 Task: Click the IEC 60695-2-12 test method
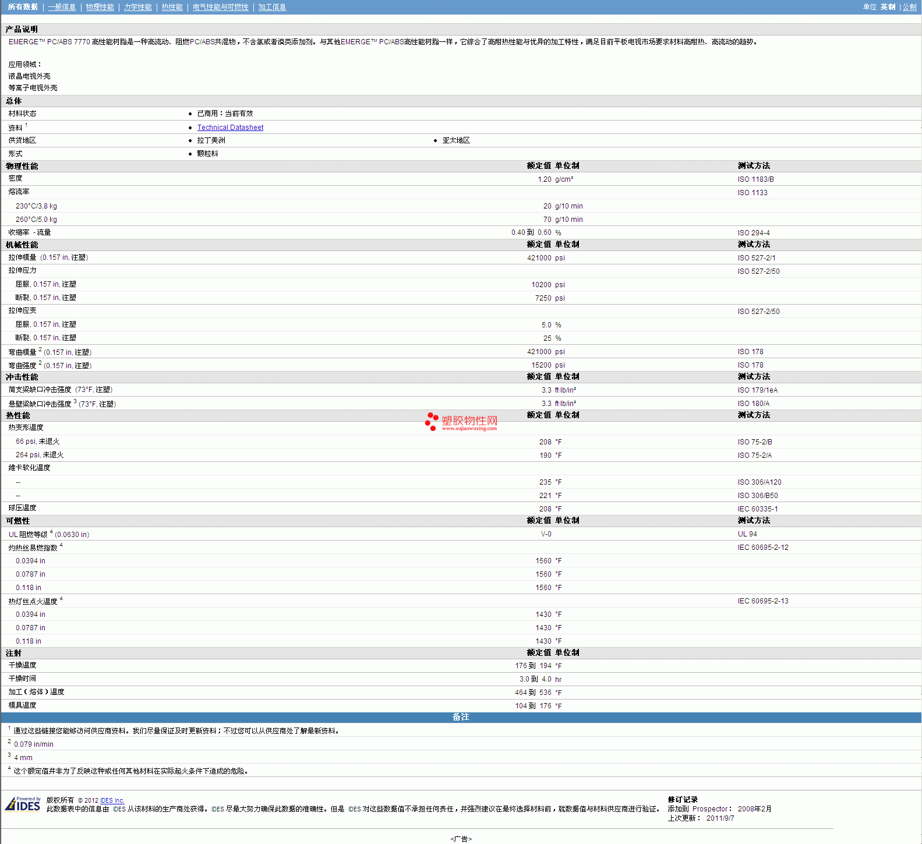click(763, 548)
